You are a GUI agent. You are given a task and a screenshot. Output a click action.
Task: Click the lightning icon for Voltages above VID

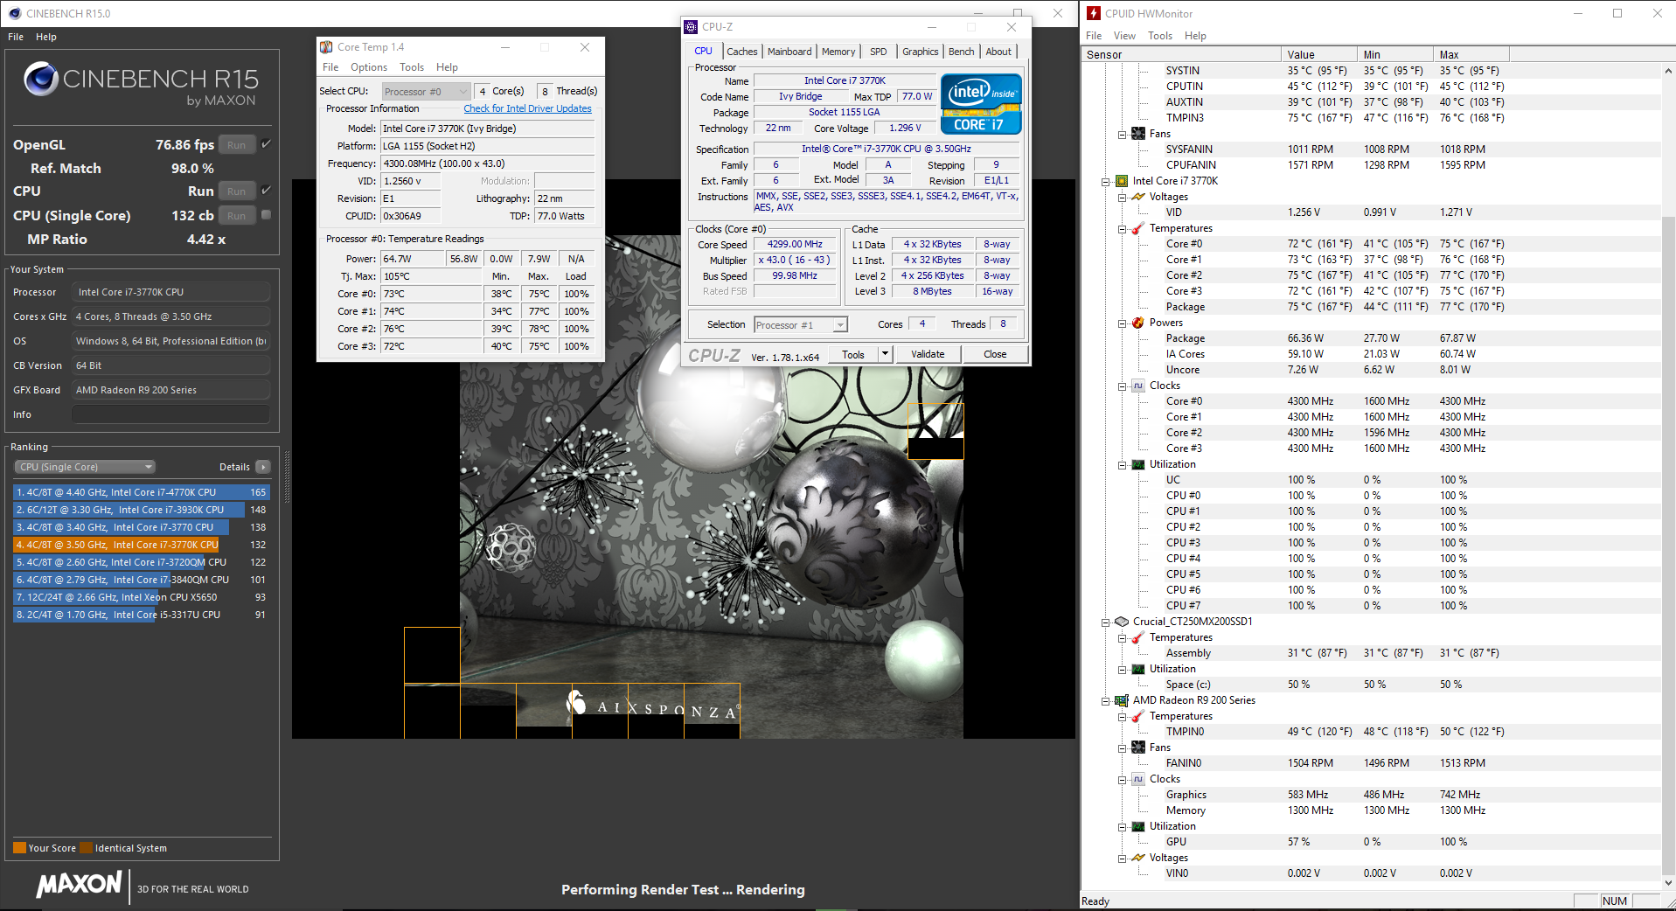pos(1138,197)
